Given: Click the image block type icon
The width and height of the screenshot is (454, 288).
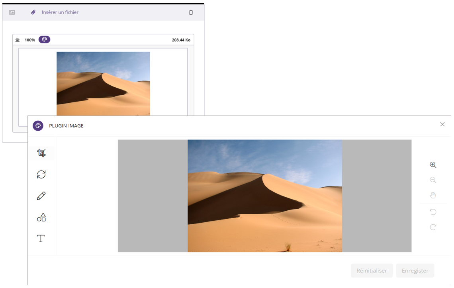Looking at the screenshot, I should [12, 12].
